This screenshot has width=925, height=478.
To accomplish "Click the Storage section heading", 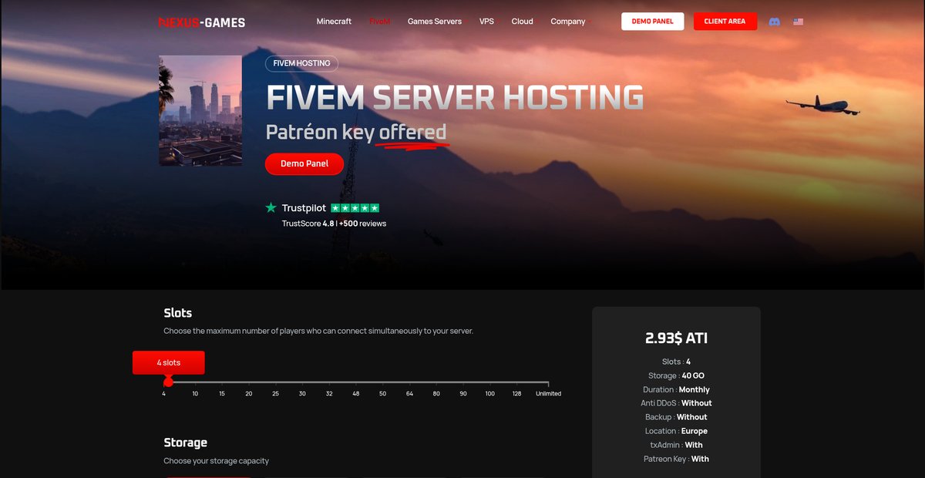I will click(185, 443).
